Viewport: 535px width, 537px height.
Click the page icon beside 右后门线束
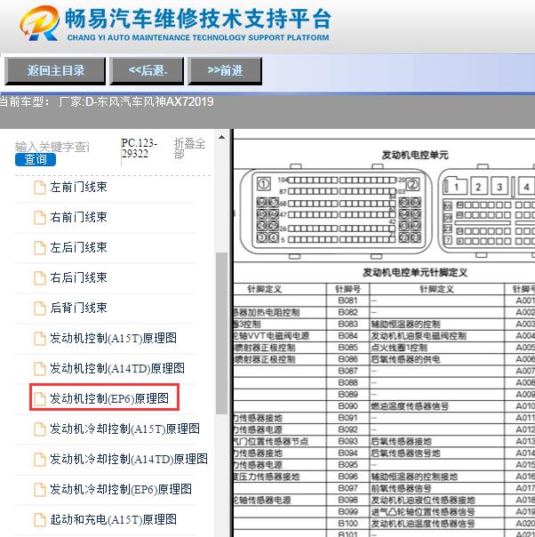click(40, 278)
